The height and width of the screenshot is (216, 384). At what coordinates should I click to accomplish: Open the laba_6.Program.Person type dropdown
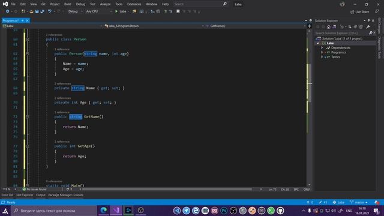(x=154, y=26)
